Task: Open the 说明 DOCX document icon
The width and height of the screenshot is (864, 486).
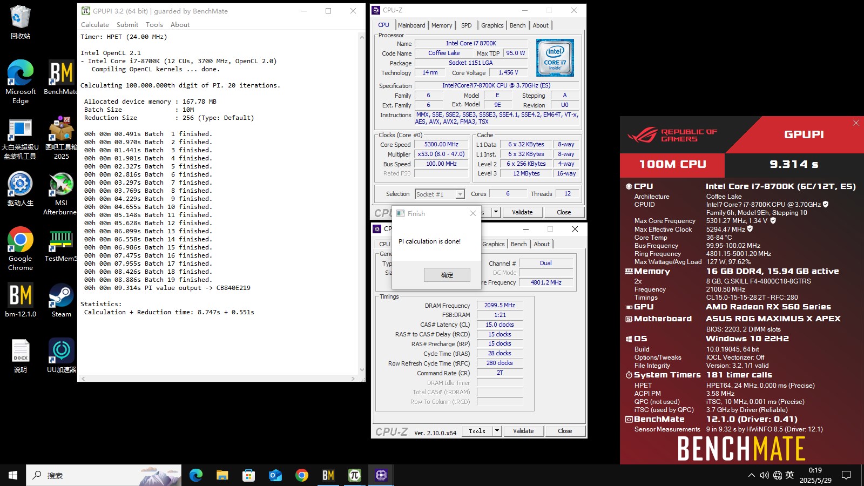Action: (21, 356)
